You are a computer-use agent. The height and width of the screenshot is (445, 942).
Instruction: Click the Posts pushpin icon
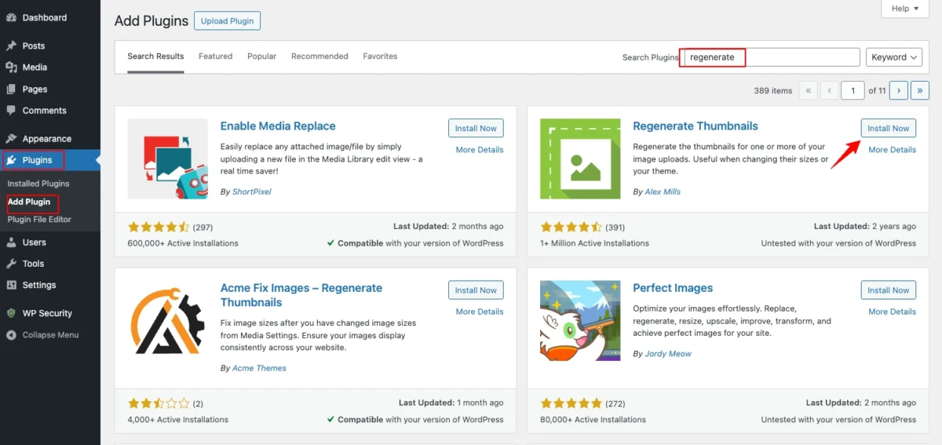click(x=11, y=46)
